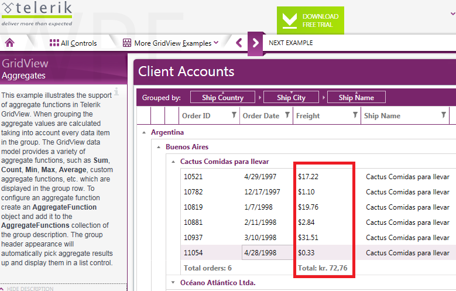
Task: Select order ID 10782 cell
Action: coord(193,192)
